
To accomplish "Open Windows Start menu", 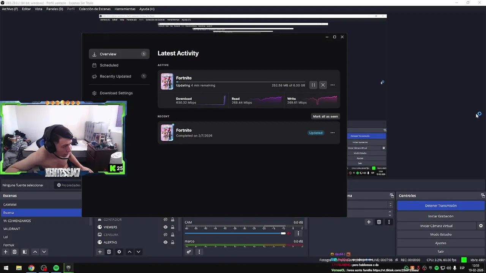I will pos(6,268).
